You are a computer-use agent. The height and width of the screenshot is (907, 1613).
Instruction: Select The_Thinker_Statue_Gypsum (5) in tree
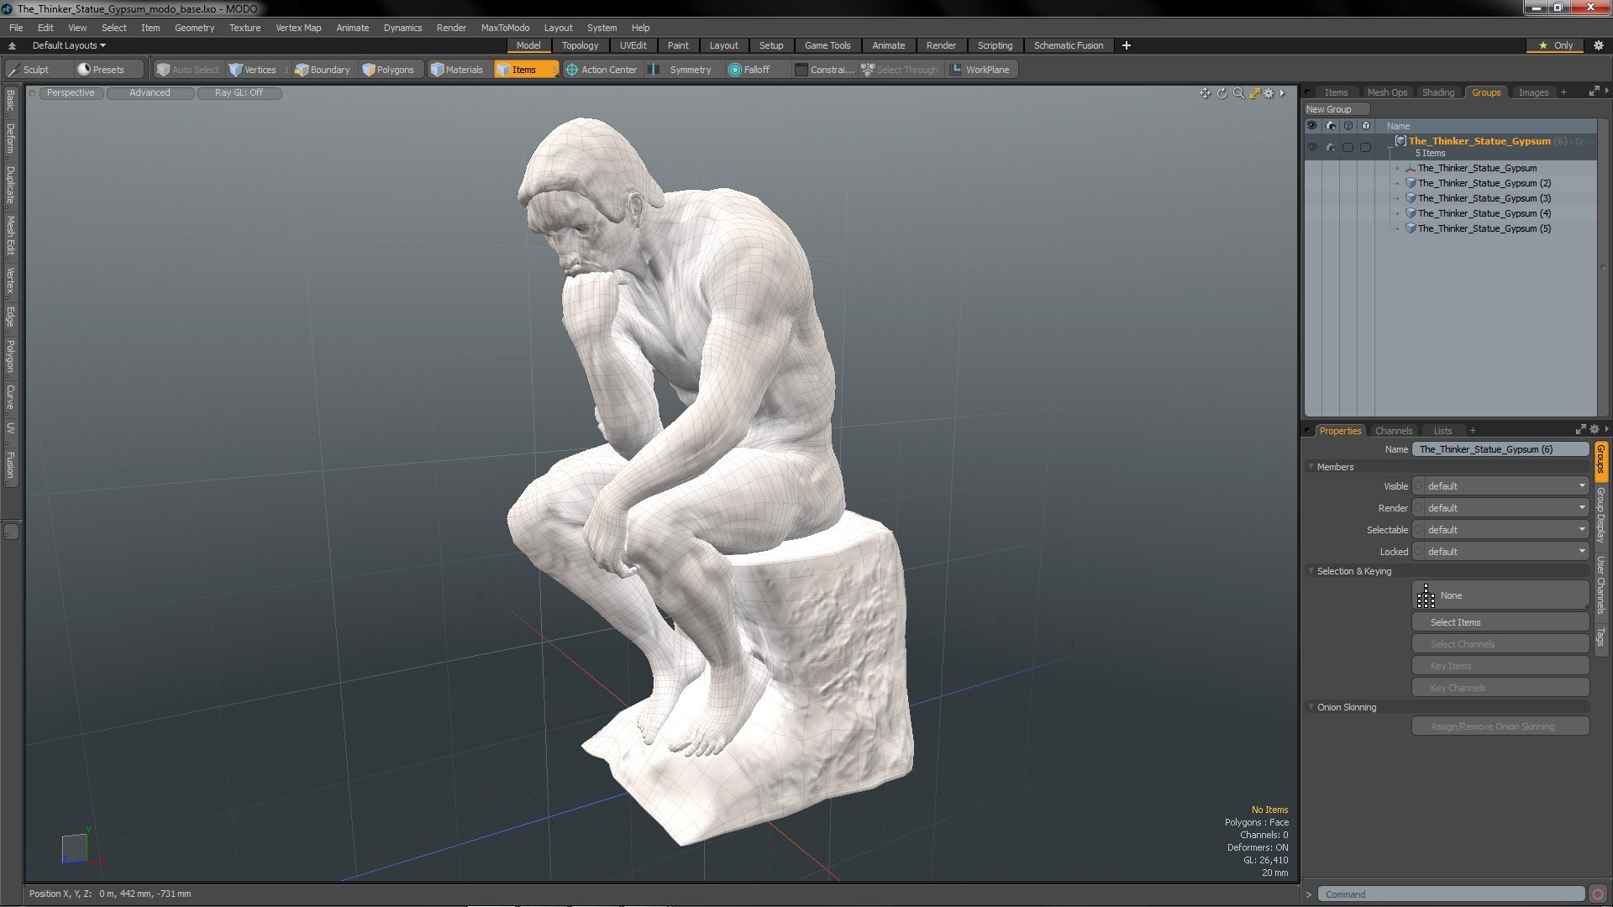point(1484,228)
